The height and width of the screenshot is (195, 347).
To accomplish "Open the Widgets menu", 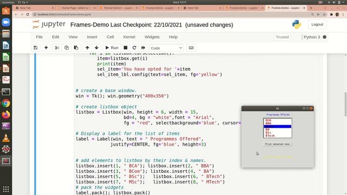I will click(152, 37).
